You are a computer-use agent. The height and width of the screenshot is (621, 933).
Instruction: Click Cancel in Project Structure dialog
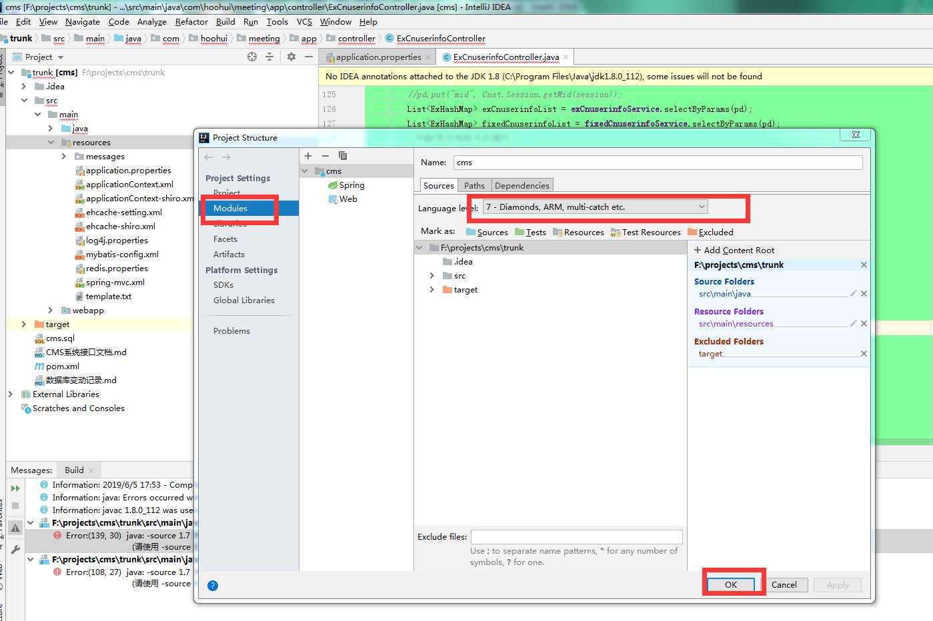(x=784, y=585)
